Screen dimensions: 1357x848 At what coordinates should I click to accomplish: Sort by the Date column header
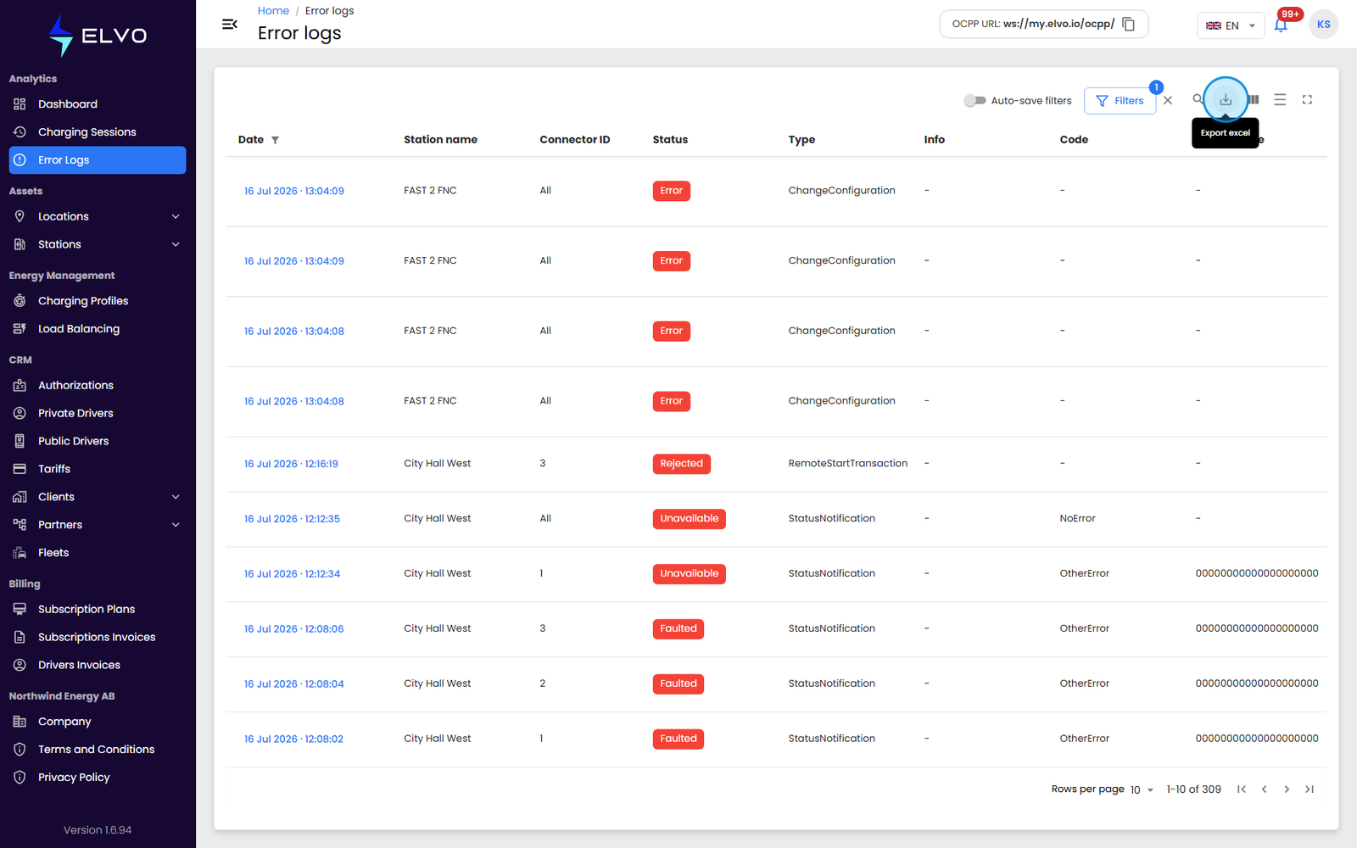pyautogui.click(x=251, y=140)
